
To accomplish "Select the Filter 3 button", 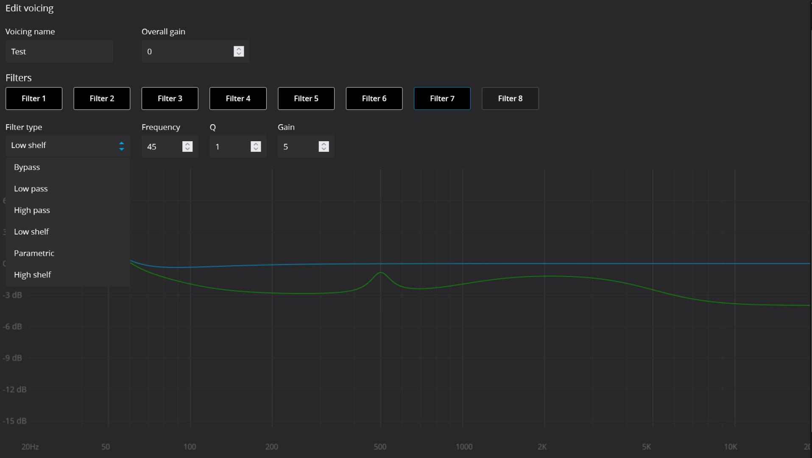I will click(170, 98).
